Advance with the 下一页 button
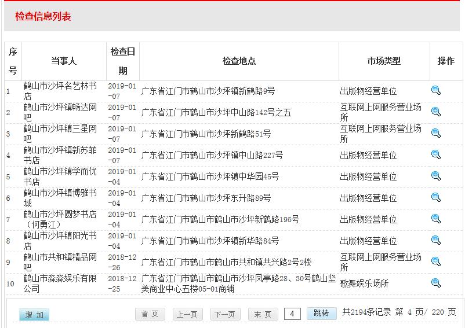Viewport: 465px width, 328px height. click(x=226, y=314)
